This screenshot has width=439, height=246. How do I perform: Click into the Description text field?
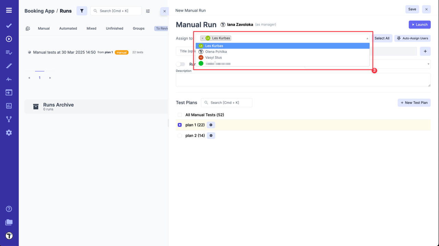[x=303, y=80]
